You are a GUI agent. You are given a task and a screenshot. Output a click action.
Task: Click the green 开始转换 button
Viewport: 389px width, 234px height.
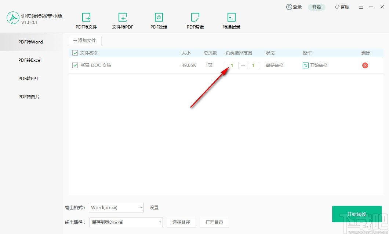356,214
